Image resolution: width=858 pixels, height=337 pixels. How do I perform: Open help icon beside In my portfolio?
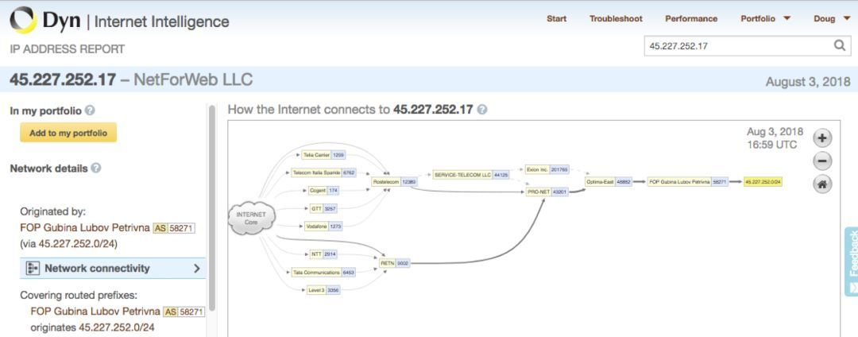pyautogui.click(x=91, y=110)
